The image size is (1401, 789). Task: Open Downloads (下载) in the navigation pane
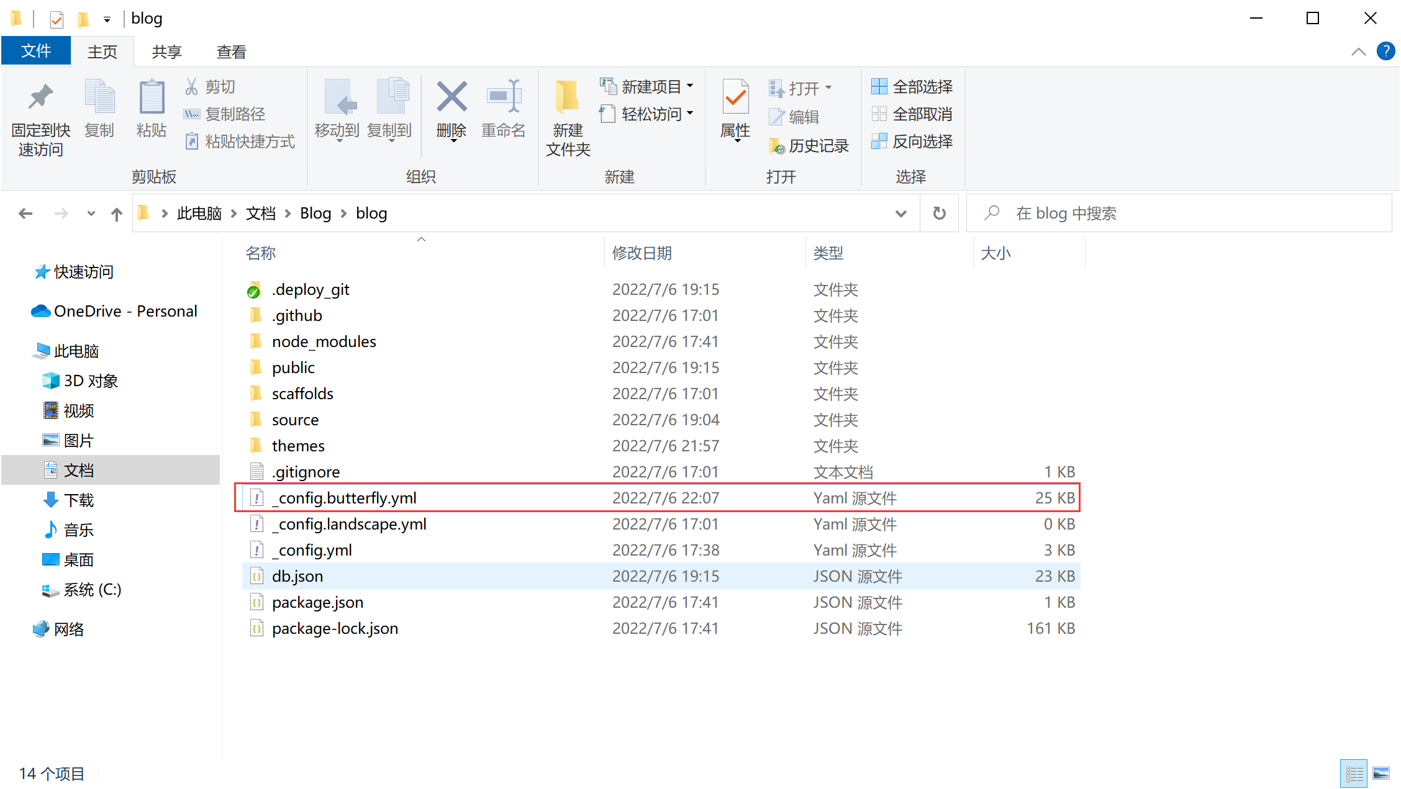click(x=78, y=500)
